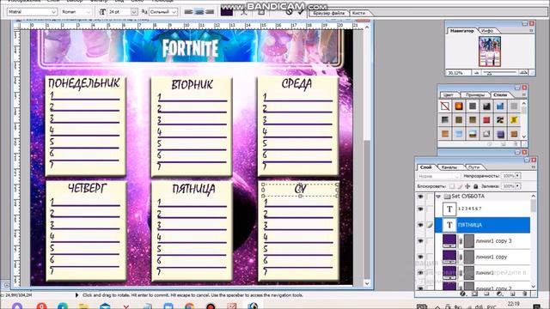Screen dimensions: 550x309
Task: Select the 1 2 3 4 5 6 7 text layer
Action: [483, 209]
